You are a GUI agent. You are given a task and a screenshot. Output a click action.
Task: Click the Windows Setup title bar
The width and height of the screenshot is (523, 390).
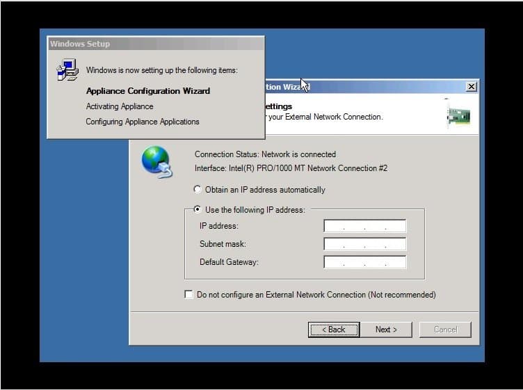(156, 44)
